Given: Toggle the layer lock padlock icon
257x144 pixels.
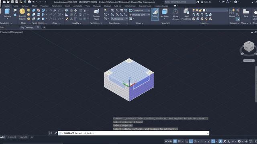Looking at the screenshot, I should click(200, 10).
